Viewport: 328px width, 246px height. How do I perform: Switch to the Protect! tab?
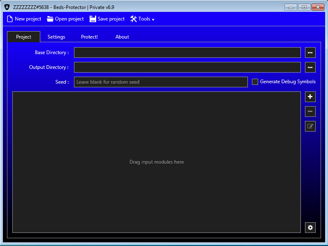[x=89, y=37]
